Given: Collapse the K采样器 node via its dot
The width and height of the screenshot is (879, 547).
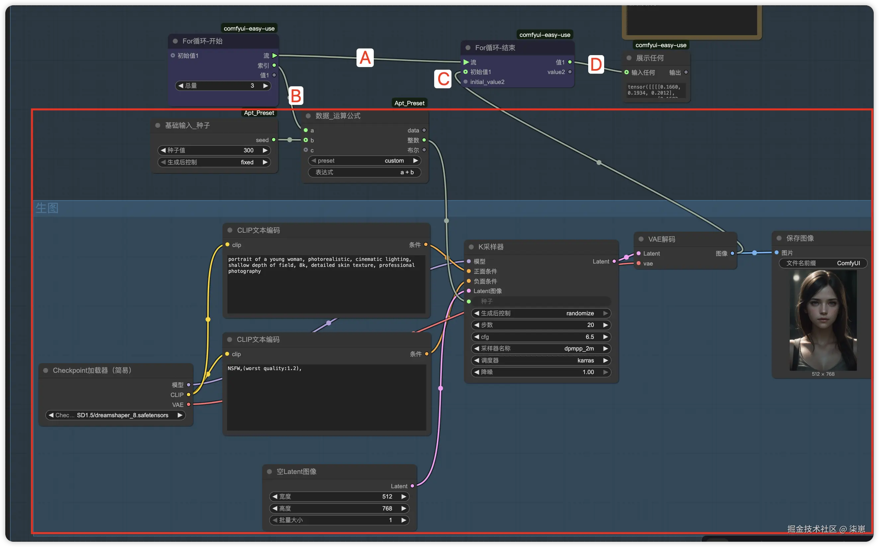Looking at the screenshot, I should [471, 247].
